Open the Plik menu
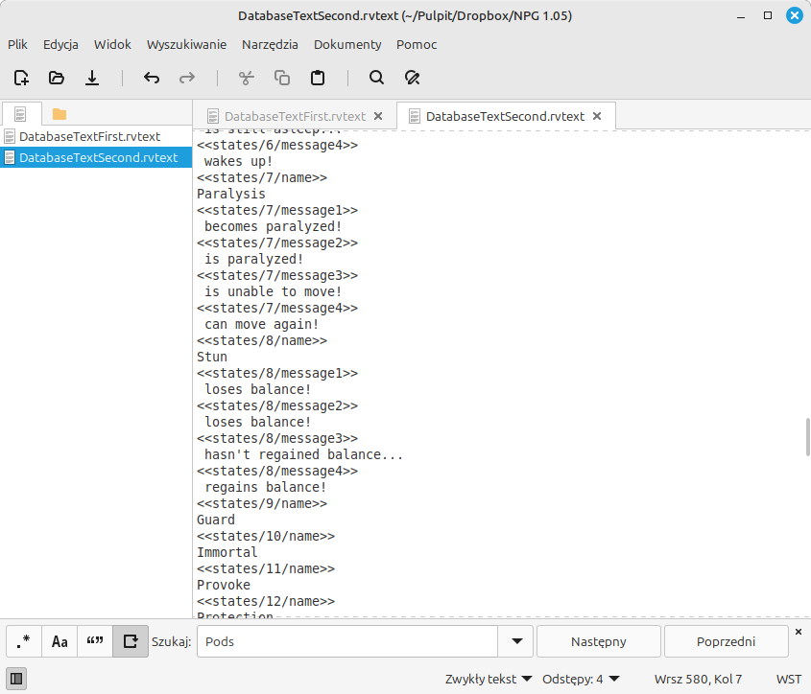The width and height of the screenshot is (811, 694). (x=17, y=44)
